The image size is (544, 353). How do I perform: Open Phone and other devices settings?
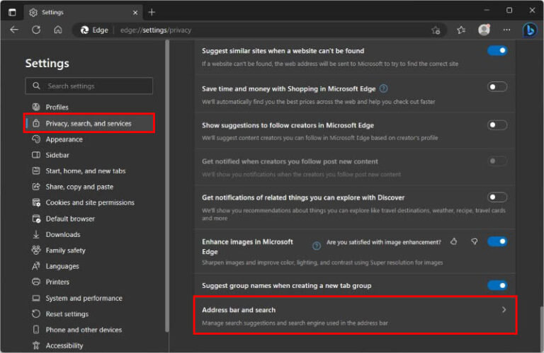click(x=84, y=330)
